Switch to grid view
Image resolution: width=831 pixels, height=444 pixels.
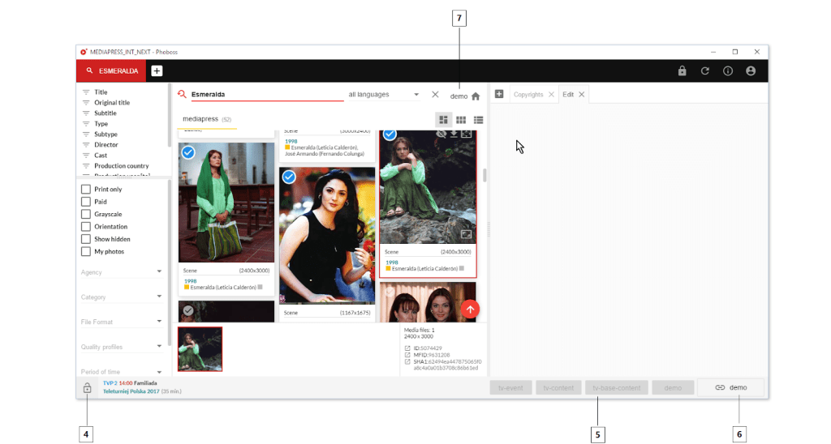pyautogui.click(x=461, y=120)
